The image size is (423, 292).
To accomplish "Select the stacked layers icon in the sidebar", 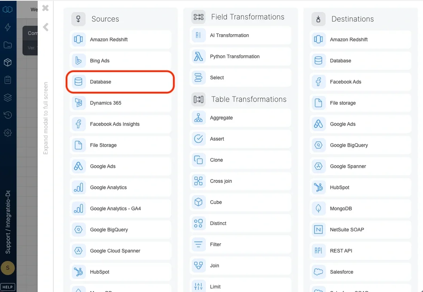I will pos(8,98).
